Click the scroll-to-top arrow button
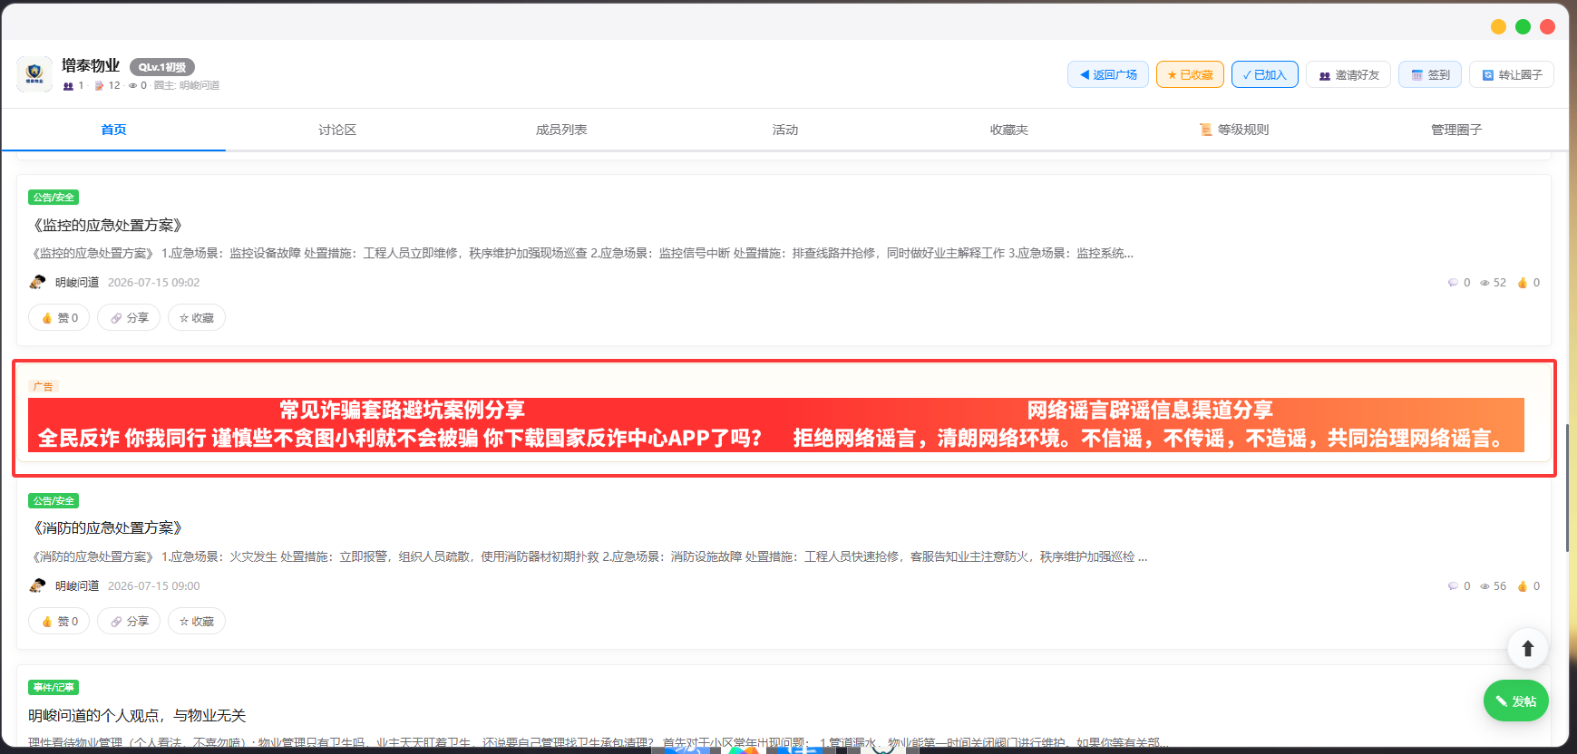The height and width of the screenshot is (754, 1577). [x=1527, y=648]
